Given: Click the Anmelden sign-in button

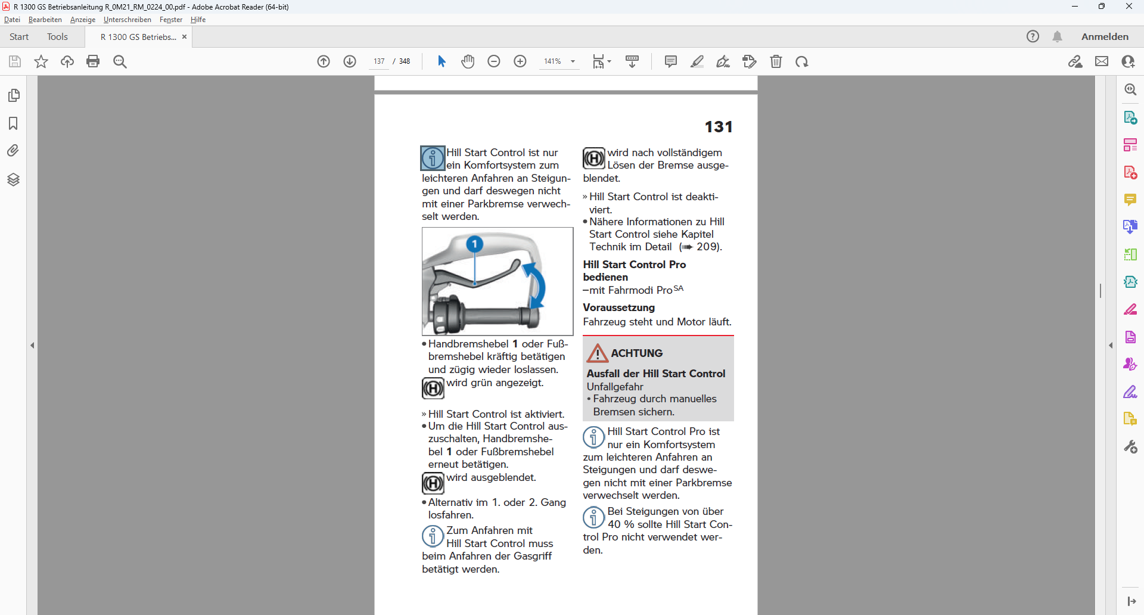Looking at the screenshot, I should 1105,37.
